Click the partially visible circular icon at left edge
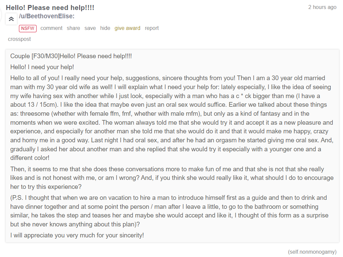This screenshot has width=343, height=257. [x=1, y=16]
